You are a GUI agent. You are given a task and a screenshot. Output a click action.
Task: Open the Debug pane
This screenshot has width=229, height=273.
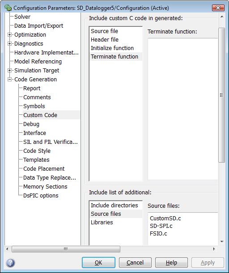coord(31,124)
